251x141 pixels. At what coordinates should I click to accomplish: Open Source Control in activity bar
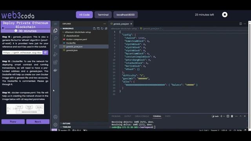click(55, 46)
